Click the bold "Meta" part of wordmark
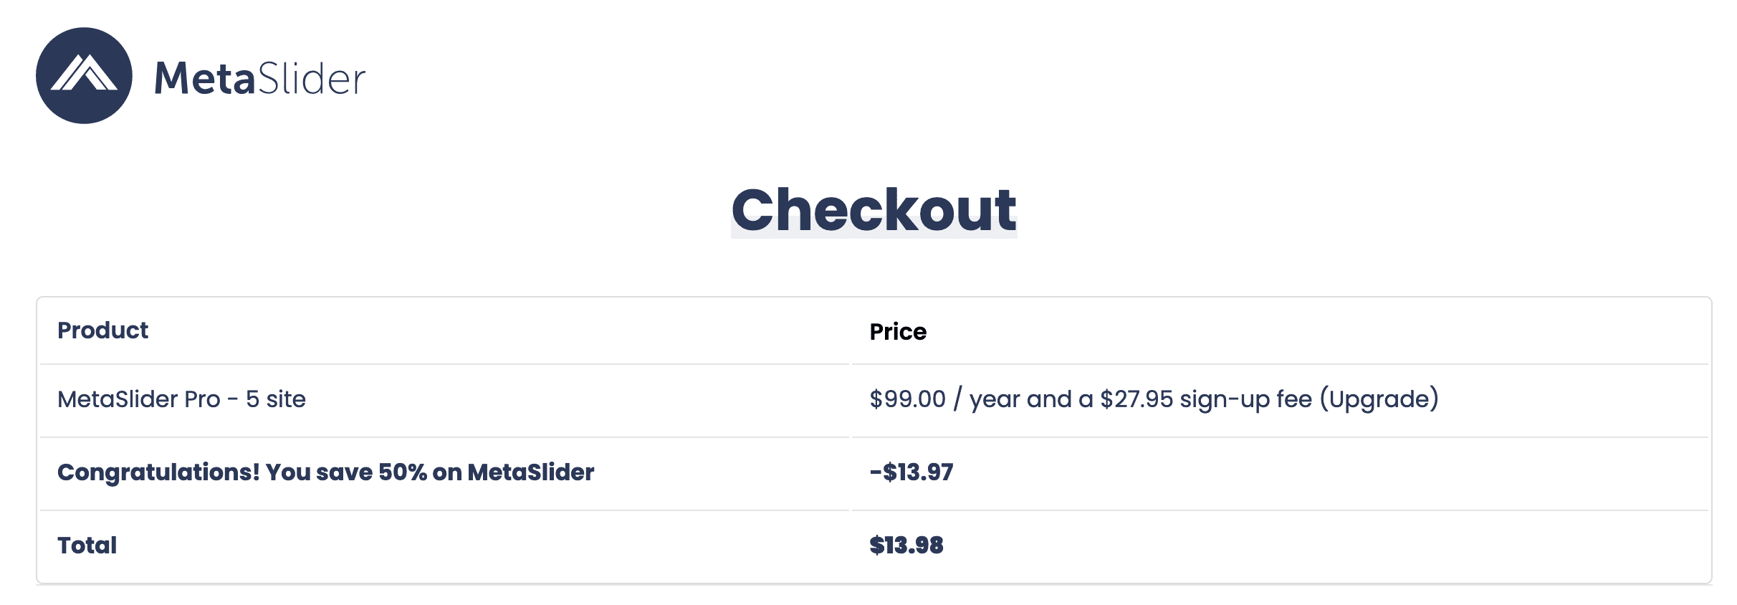The height and width of the screenshot is (605, 1737). 204,78
